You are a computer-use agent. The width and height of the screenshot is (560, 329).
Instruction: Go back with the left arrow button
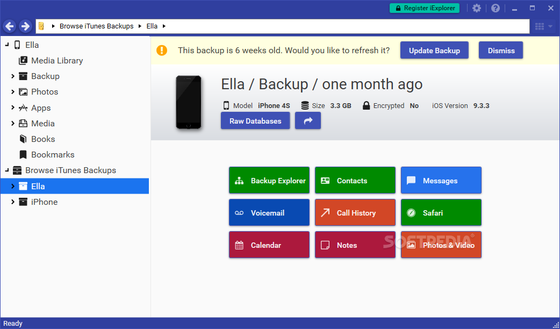pos(10,26)
